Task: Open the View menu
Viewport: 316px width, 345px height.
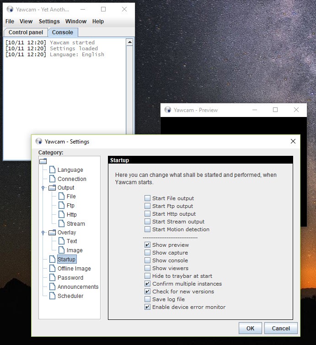Action: 26,21
